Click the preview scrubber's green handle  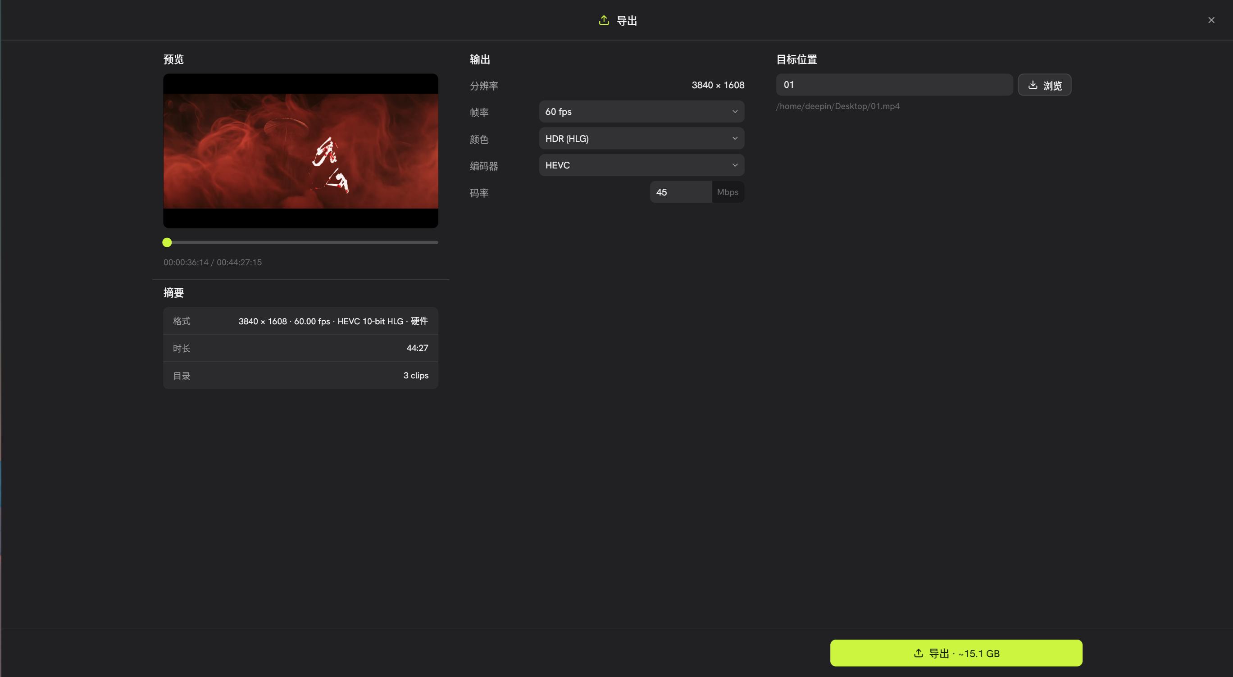click(x=167, y=243)
